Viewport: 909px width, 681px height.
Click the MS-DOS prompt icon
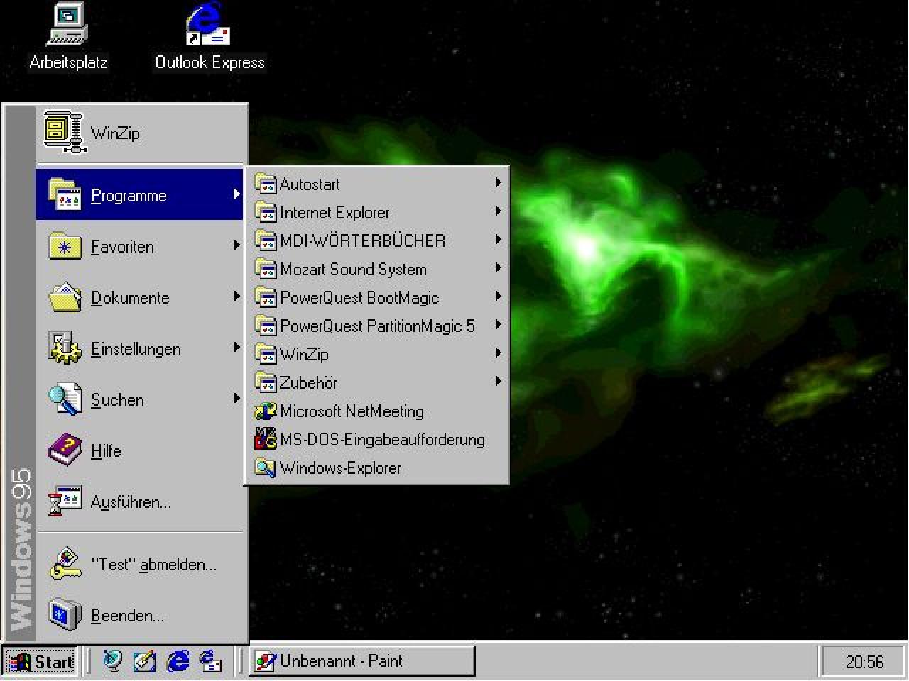pos(265,439)
